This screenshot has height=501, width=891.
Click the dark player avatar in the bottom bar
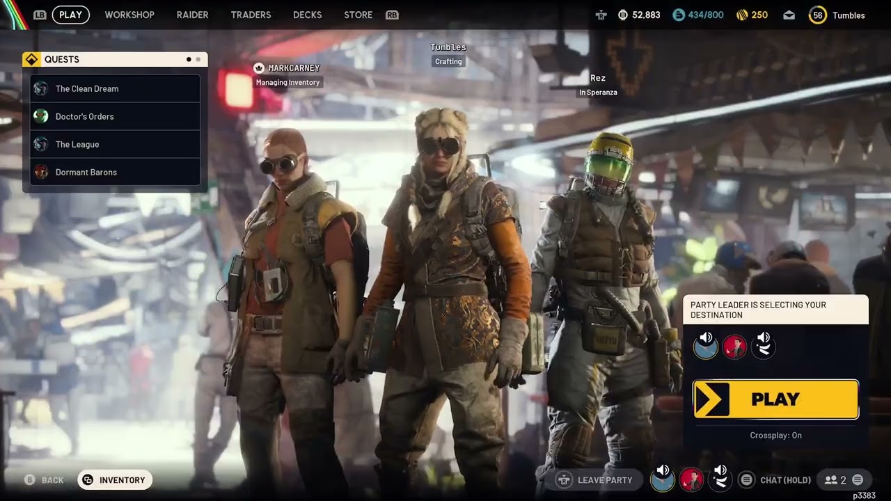pos(720,479)
